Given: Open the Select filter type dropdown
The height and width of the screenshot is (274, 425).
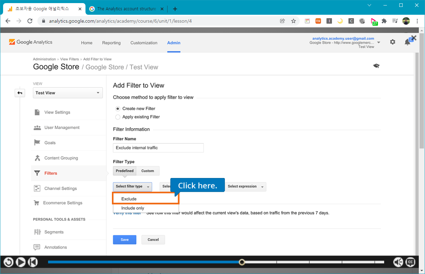Looking at the screenshot, I should [133, 187].
